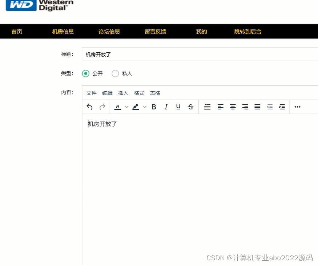Justify the text

coord(257,107)
